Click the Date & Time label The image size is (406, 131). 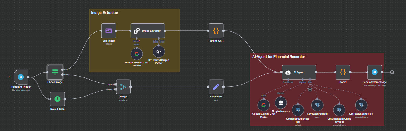pyautogui.click(x=58, y=109)
